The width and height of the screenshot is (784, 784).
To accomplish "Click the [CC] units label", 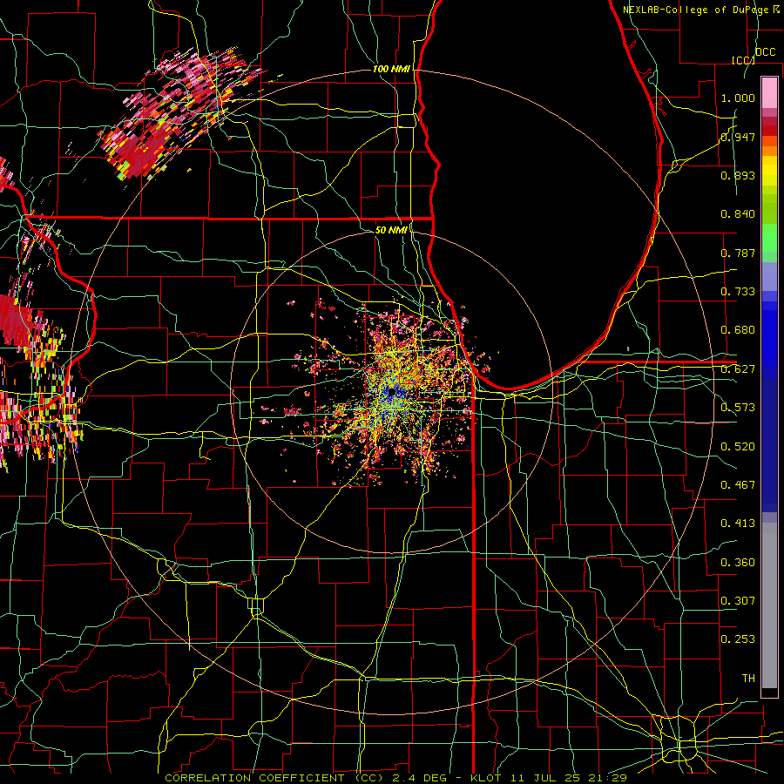I will [x=743, y=60].
